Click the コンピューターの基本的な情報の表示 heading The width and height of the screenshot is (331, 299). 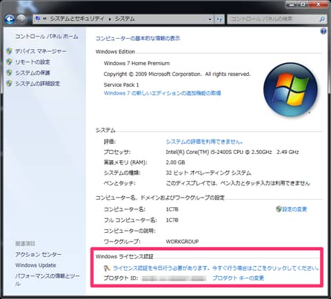point(138,39)
